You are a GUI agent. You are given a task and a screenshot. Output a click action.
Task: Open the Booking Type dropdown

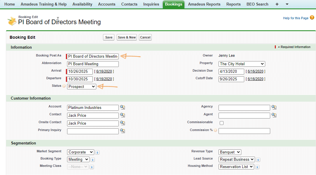(78, 160)
